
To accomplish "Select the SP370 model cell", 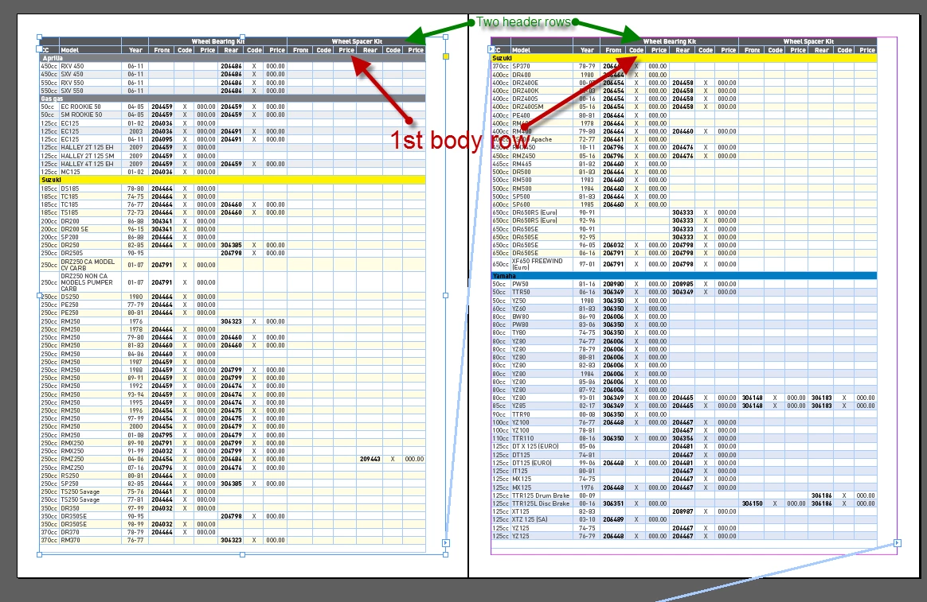I will point(542,67).
